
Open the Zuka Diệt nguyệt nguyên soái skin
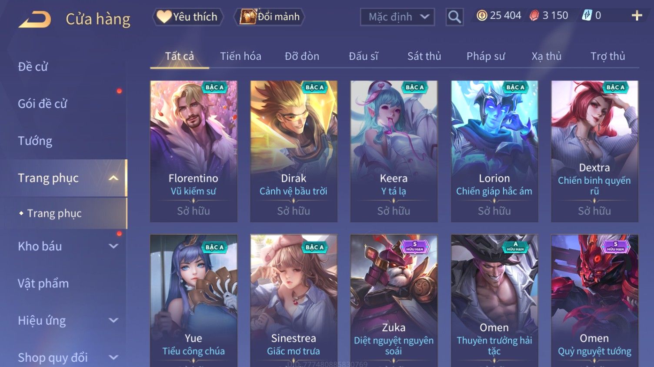coord(394,300)
